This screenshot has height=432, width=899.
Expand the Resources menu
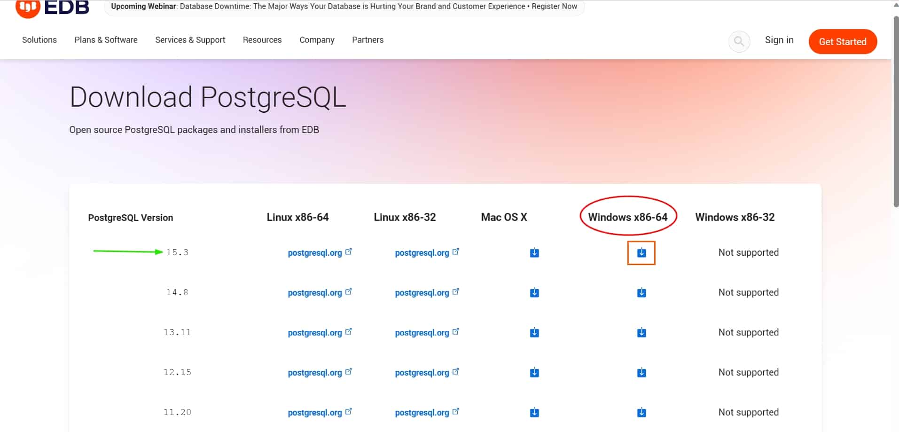point(262,40)
